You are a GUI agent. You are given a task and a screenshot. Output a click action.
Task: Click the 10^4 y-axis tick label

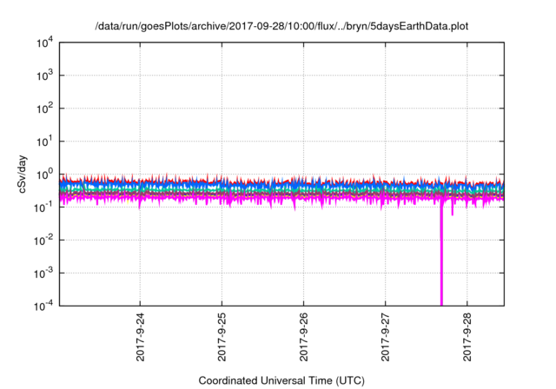click(x=44, y=43)
